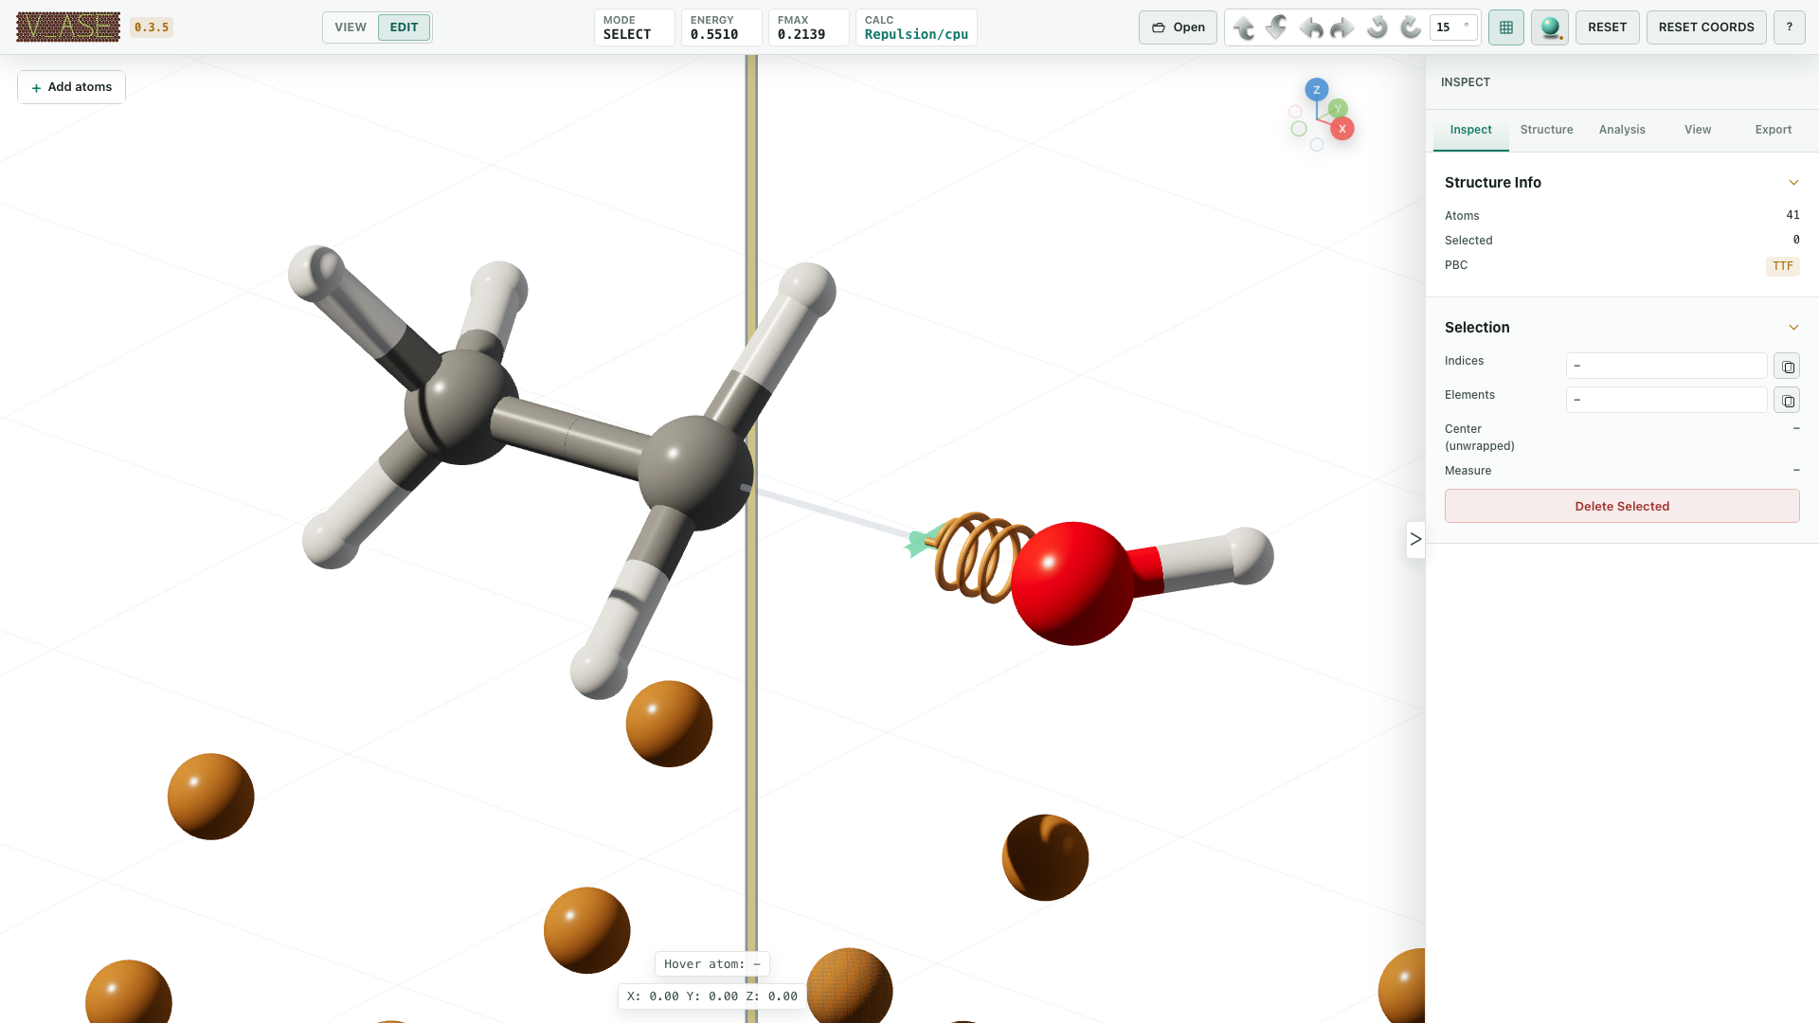The width and height of the screenshot is (1819, 1023).
Task: Click the MODE SELECT status box
Action: click(634, 27)
